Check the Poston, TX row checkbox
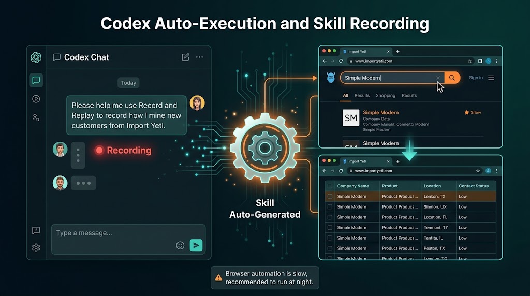 click(330, 248)
